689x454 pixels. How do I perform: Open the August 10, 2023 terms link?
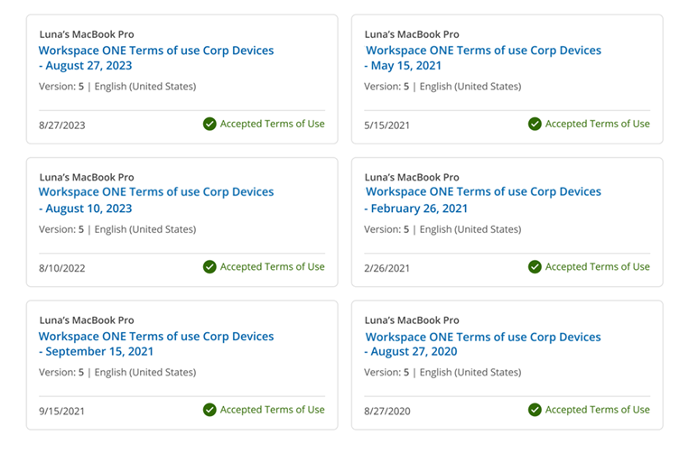click(156, 200)
